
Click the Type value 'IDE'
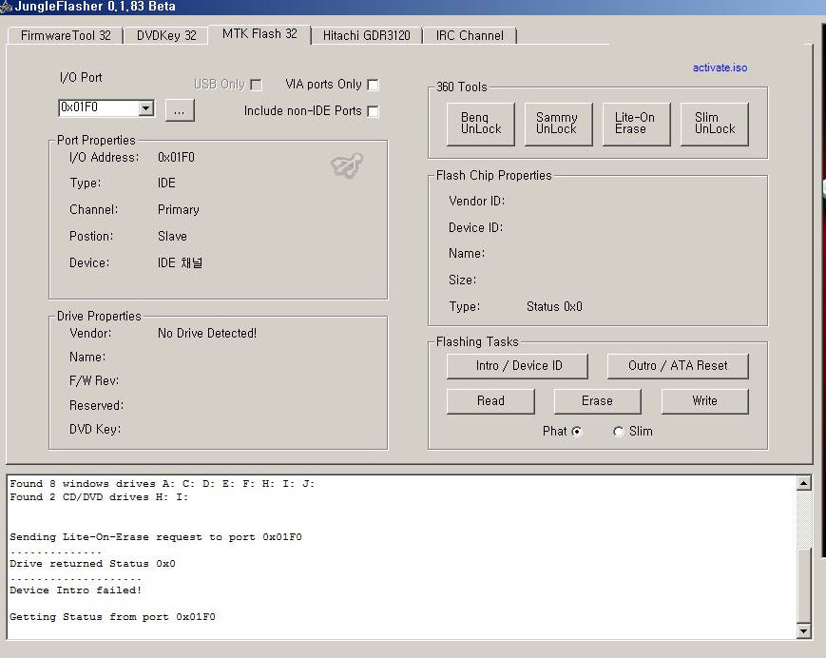tap(166, 184)
